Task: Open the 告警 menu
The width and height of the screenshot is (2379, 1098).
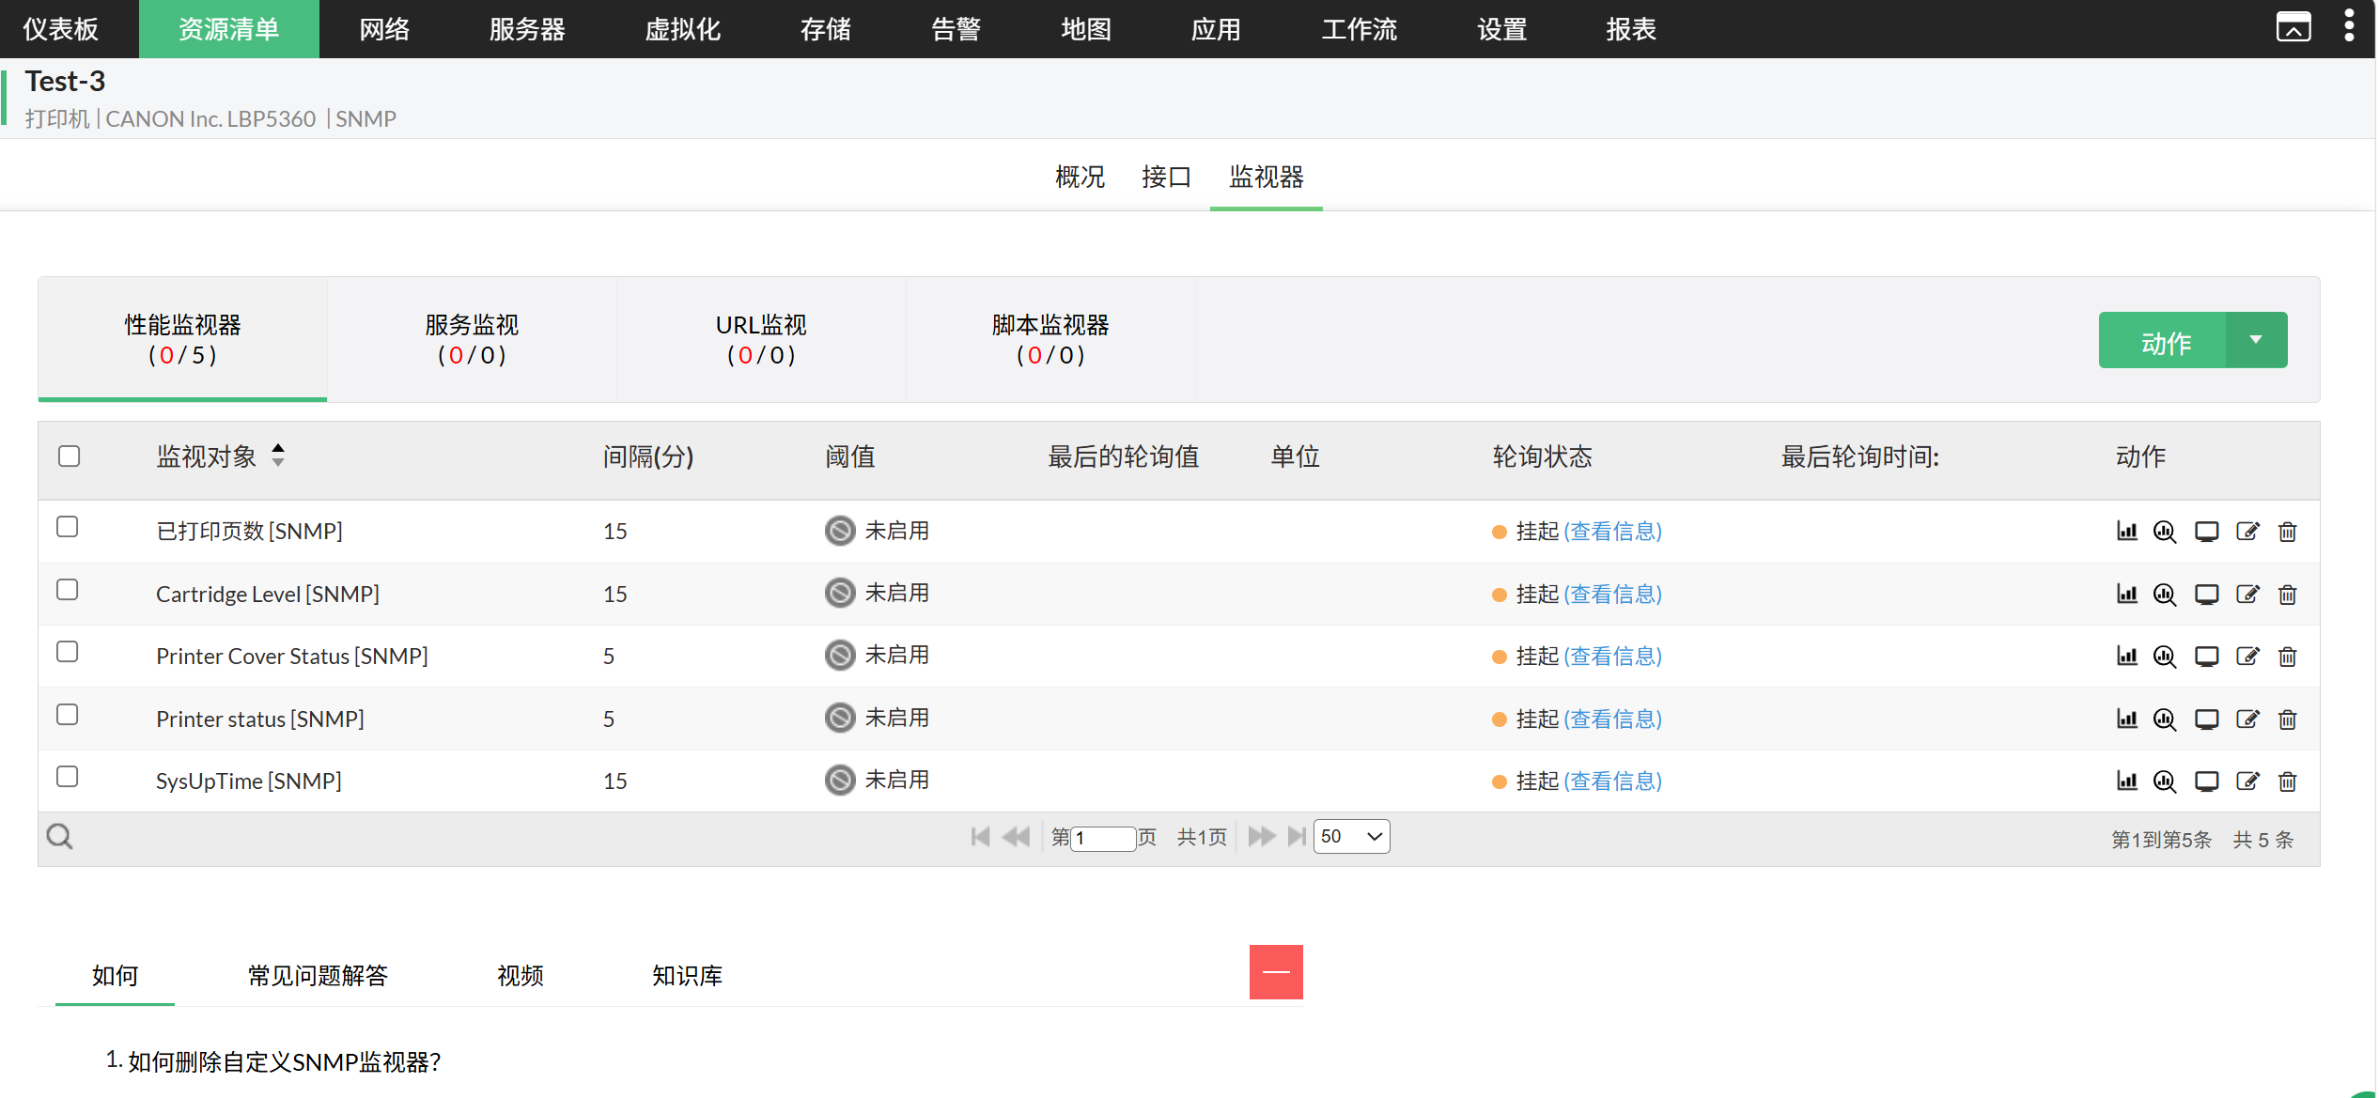Action: 956,29
